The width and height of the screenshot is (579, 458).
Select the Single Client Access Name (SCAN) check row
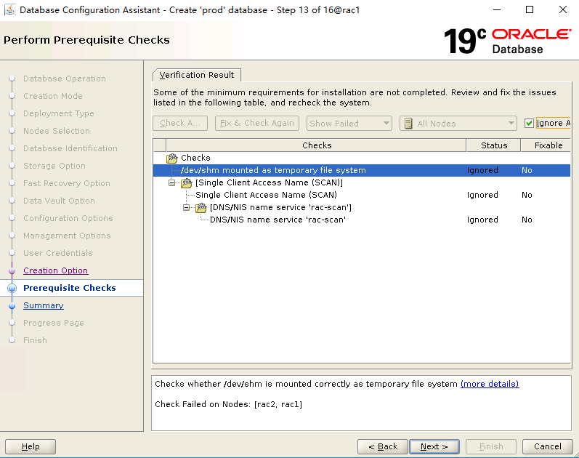tap(362, 195)
